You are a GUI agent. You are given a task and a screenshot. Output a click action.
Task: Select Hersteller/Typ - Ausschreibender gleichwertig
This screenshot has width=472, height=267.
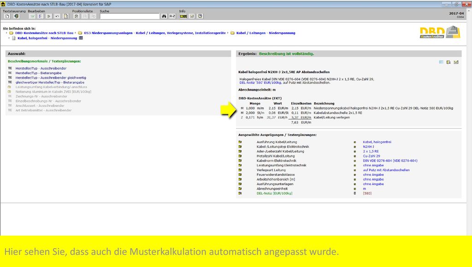51,78
